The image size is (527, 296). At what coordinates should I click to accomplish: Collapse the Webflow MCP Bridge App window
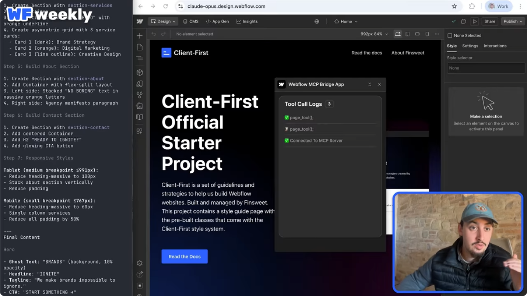[370, 84]
